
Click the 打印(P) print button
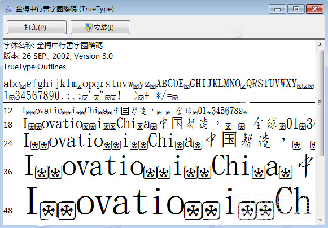tap(37, 27)
